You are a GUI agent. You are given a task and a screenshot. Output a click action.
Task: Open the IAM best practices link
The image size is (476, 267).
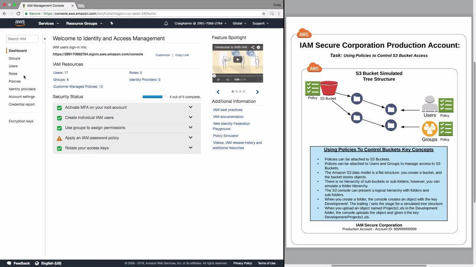tap(228, 110)
